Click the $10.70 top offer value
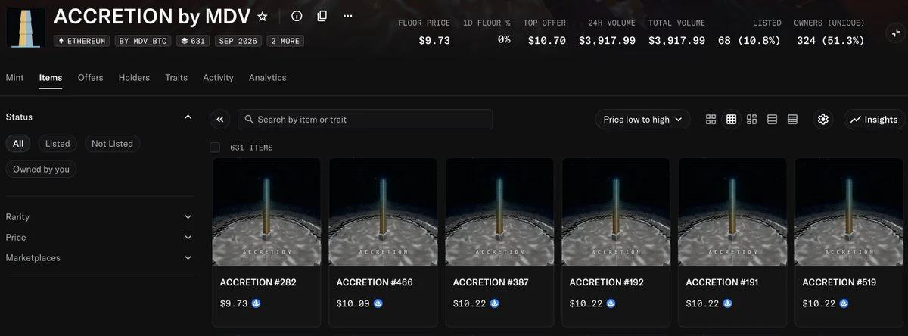This screenshot has height=336, width=908. (546, 41)
